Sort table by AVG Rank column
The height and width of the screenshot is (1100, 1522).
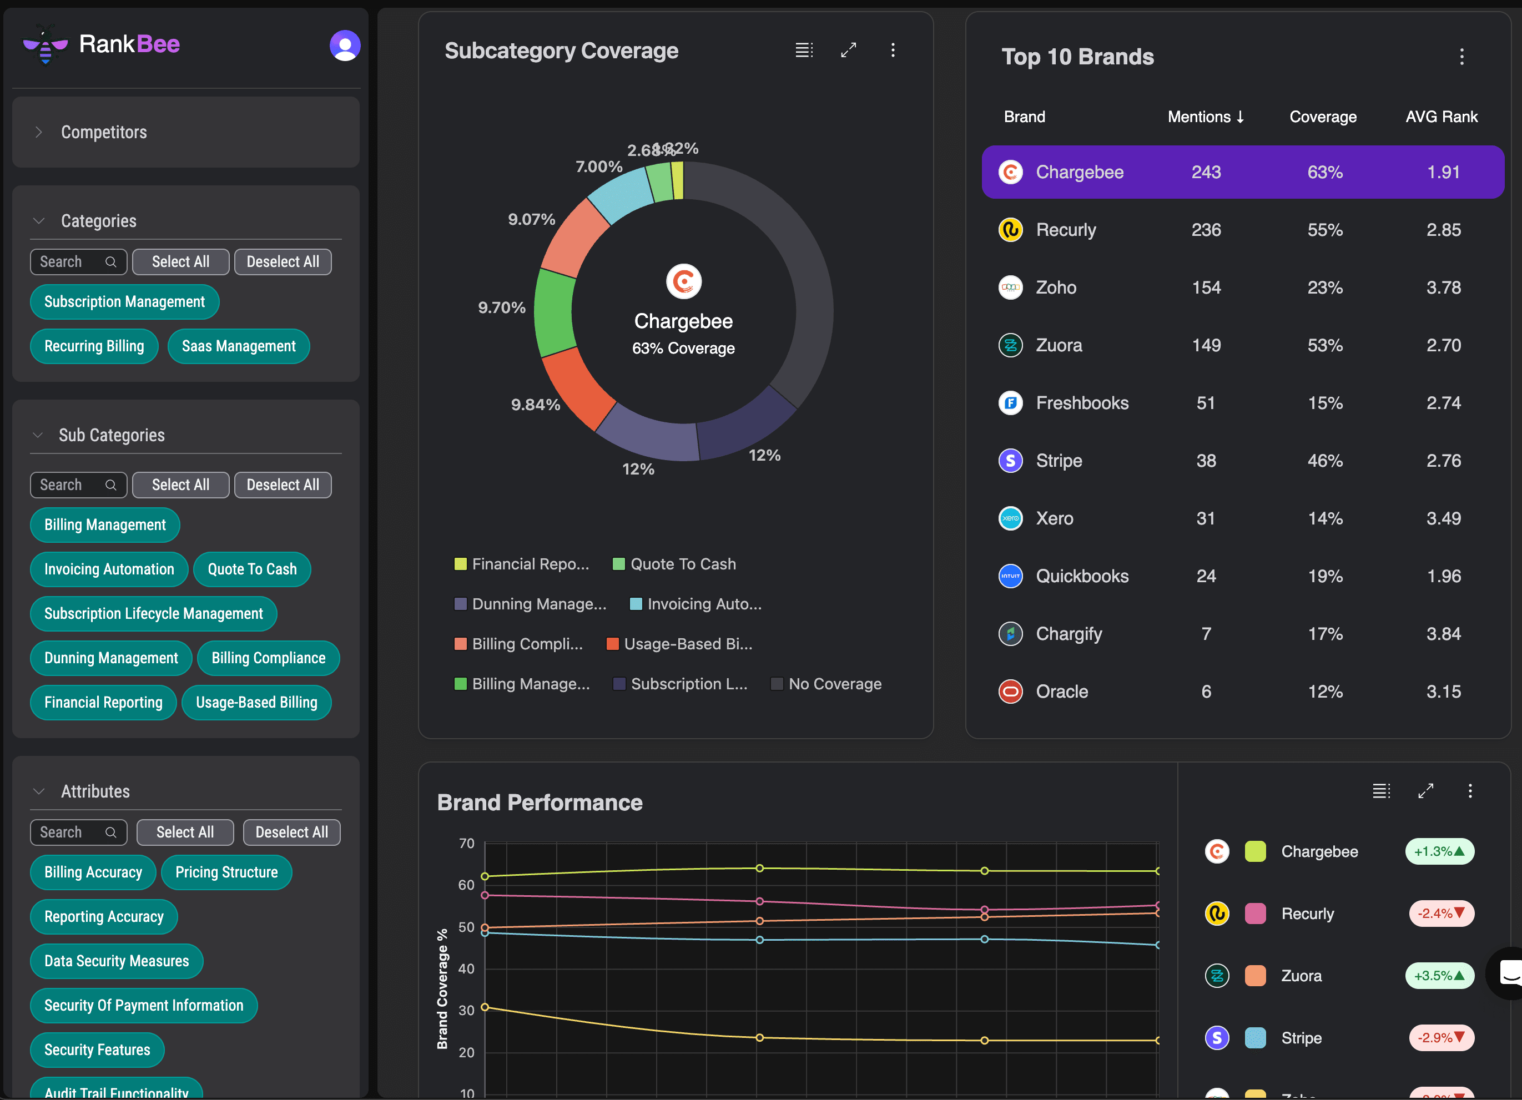coord(1441,117)
